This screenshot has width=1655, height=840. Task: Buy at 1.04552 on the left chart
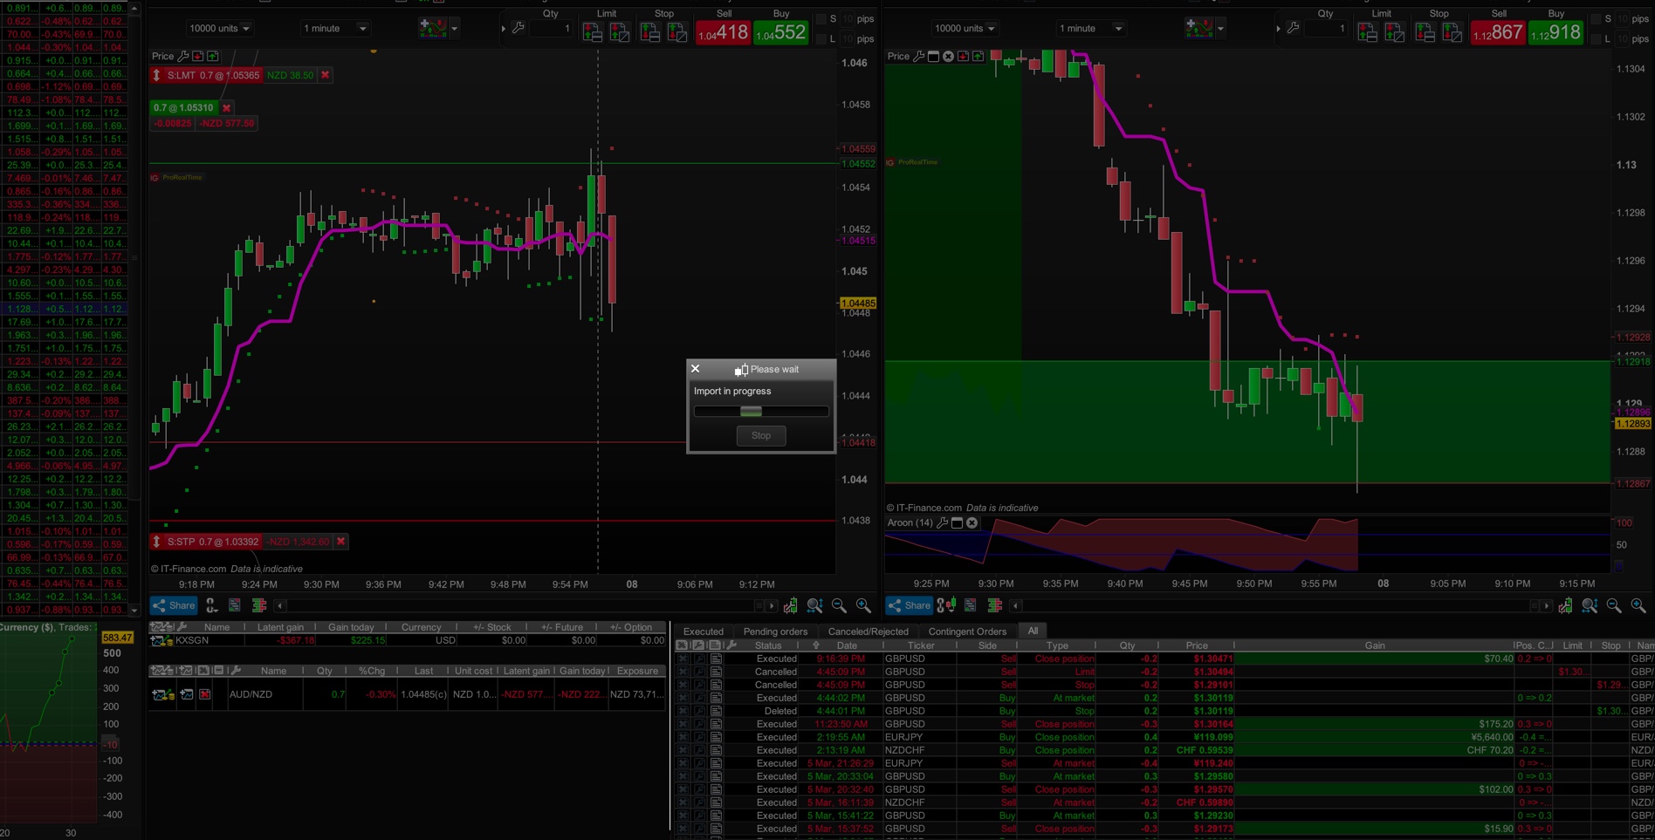(x=780, y=33)
